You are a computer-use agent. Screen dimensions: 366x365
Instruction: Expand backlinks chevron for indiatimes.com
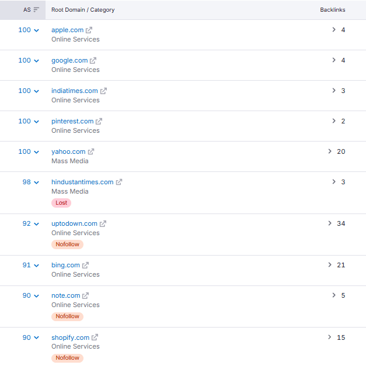[334, 90]
